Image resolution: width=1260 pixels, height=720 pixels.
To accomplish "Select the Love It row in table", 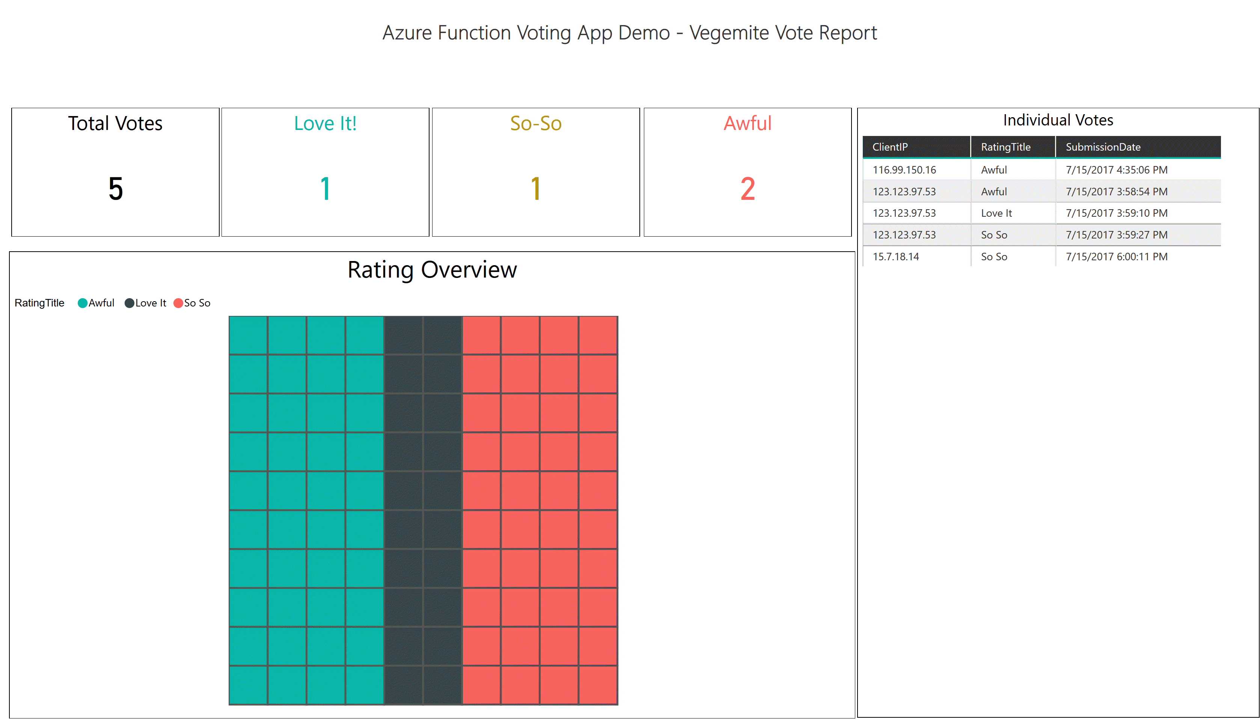I will (996, 213).
